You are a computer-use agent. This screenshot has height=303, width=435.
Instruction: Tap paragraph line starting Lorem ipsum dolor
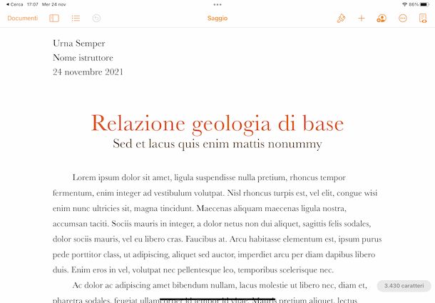pyautogui.click(x=209, y=178)
